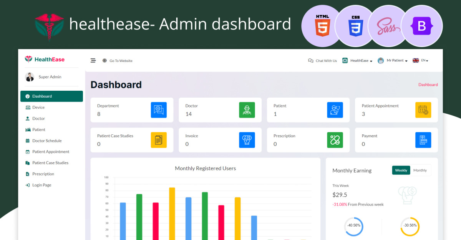Screen dimensions: 461x240
Task: Click the Super Admin avatar picture
Action: pyautogui.click(x=30, y=77)
